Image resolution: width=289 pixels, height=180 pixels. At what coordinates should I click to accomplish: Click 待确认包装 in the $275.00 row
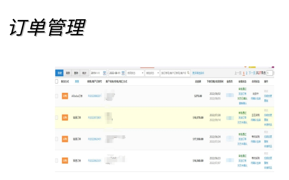point(256,98)
